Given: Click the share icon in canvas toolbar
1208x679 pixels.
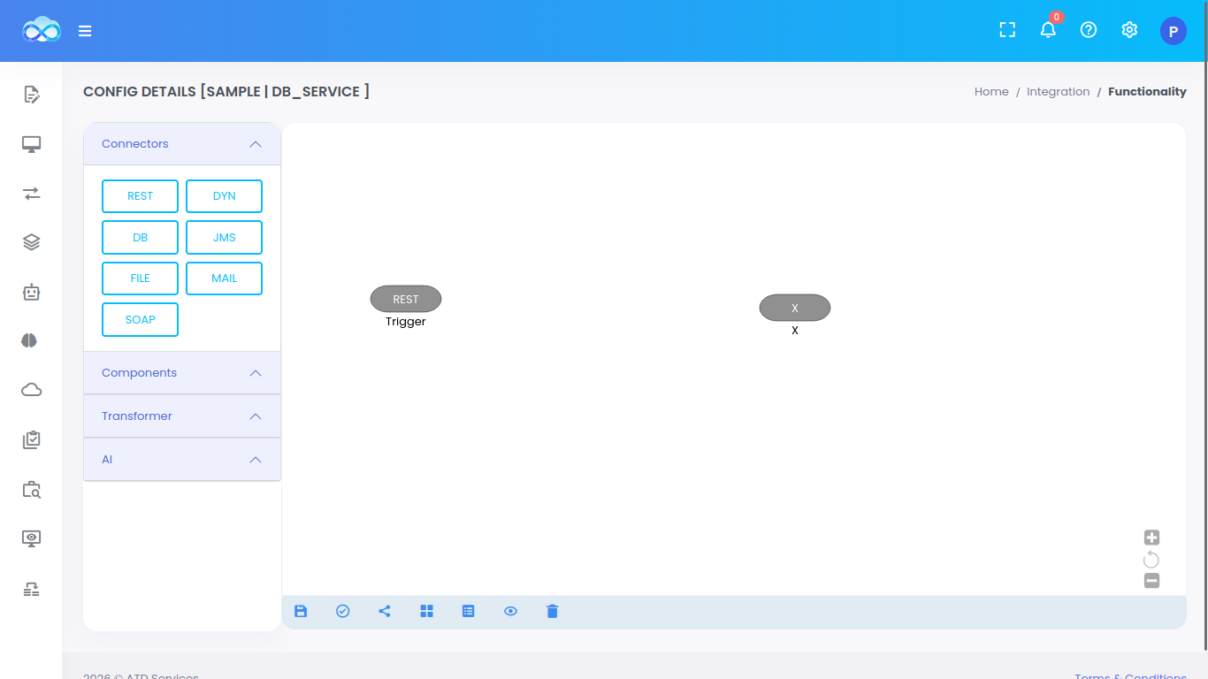Looking at the screenshot, I should 385,611.
